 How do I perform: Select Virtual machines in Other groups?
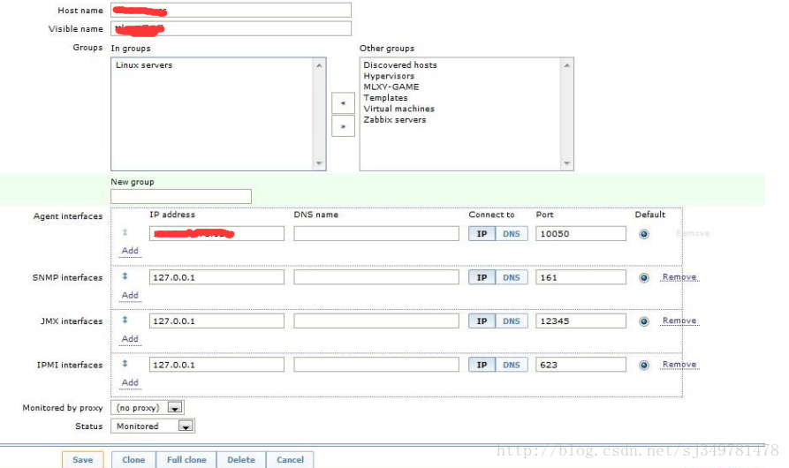coord(399,109)
